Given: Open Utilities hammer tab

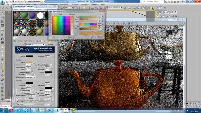Looking at the screenshot, I should click(175, 13).
